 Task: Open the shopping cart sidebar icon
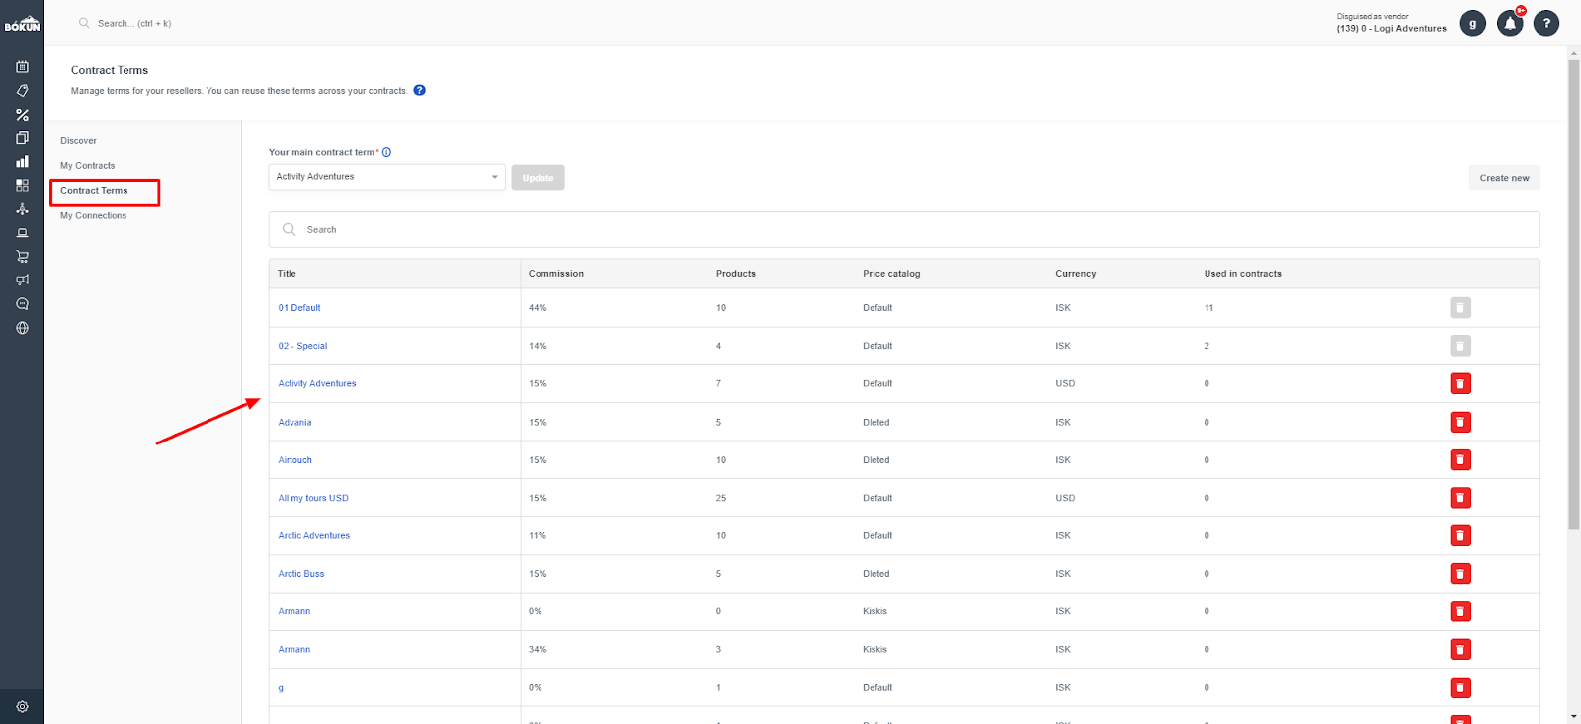tap(22, 256)
